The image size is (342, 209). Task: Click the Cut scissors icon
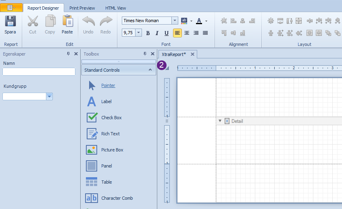33,21
